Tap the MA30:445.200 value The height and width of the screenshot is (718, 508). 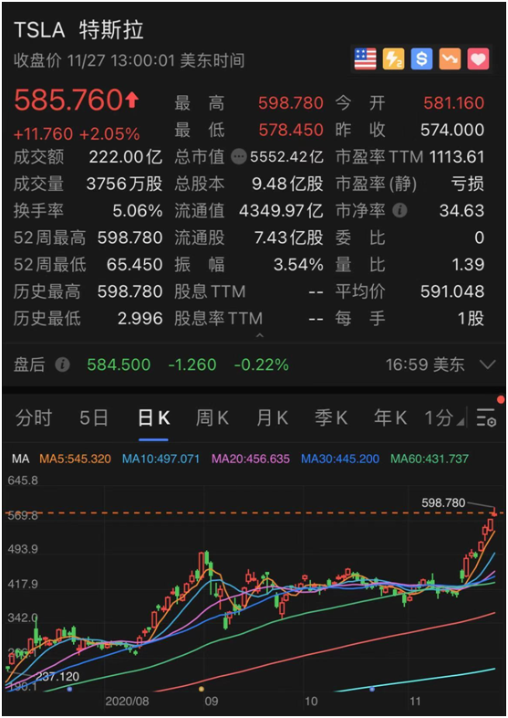tap(340, 459)
